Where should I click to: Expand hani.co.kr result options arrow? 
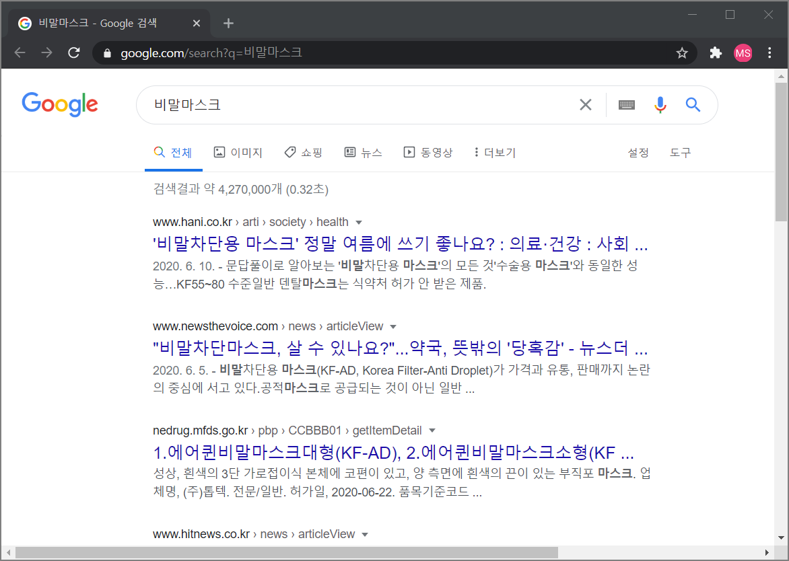359,223
